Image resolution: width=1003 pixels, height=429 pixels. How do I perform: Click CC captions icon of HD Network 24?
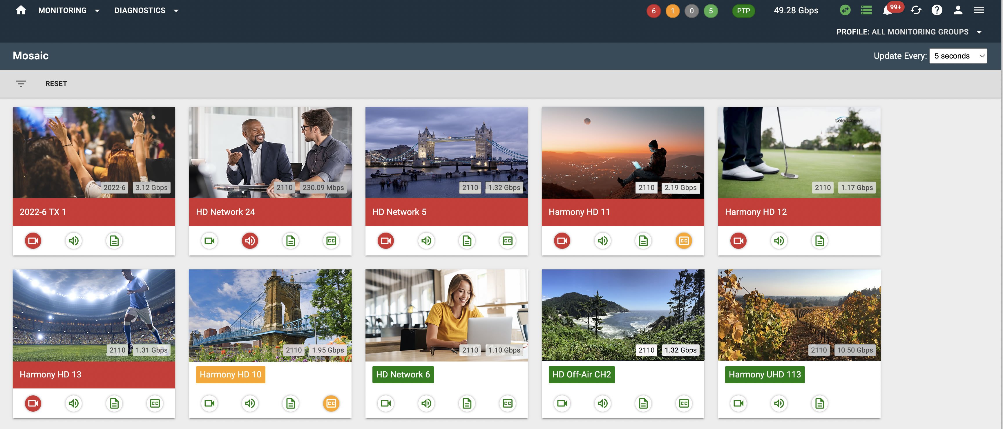click(x=331, y=241)
